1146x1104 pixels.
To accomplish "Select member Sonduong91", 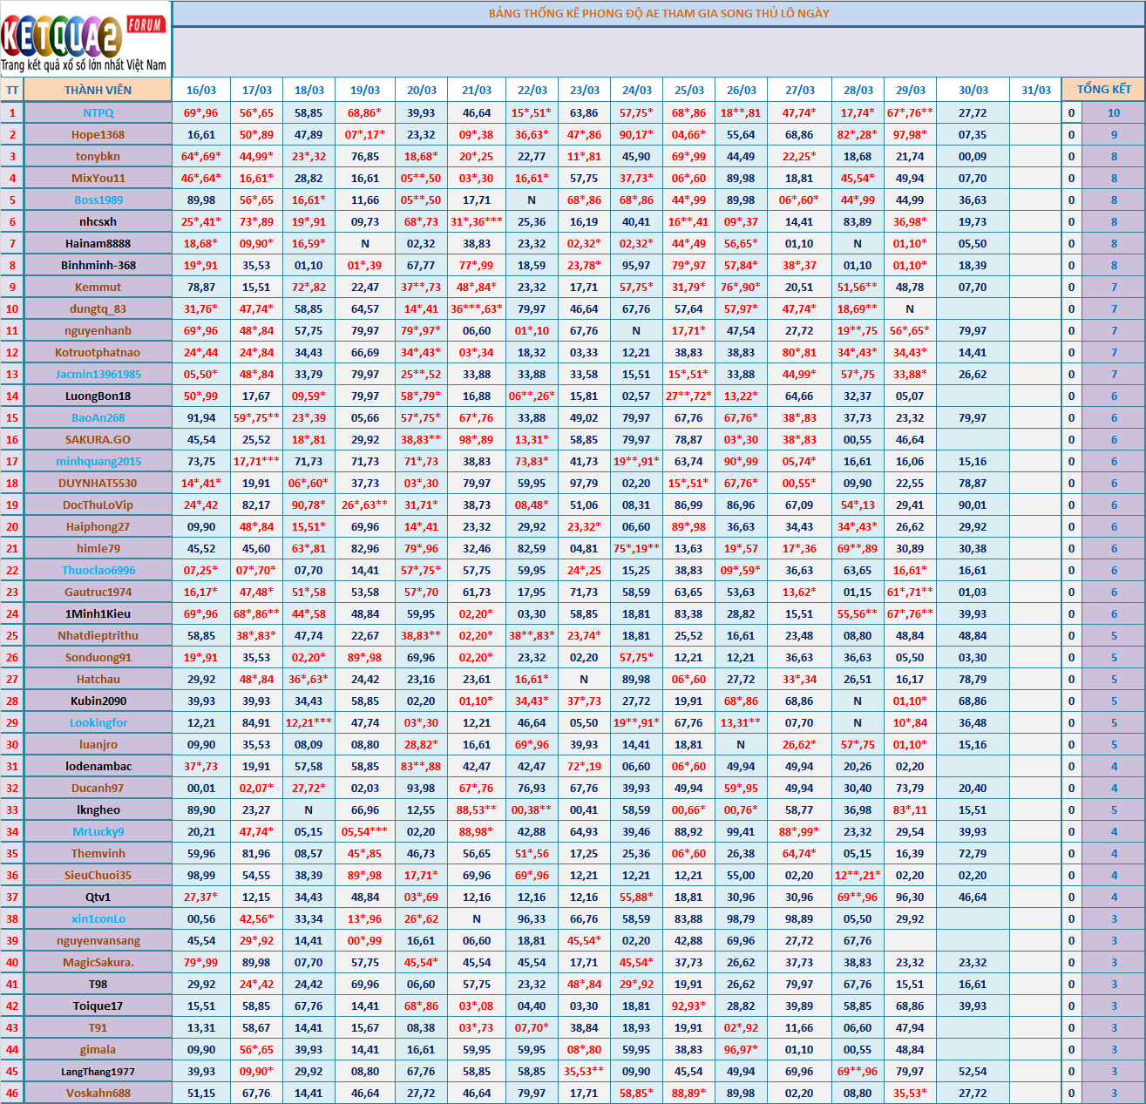I will click(98, 657).
